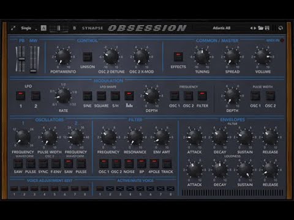Click the OSC 2 X-Mod knob
The height and width of the screenshot is (220, 294).
[x=141, y=57]
